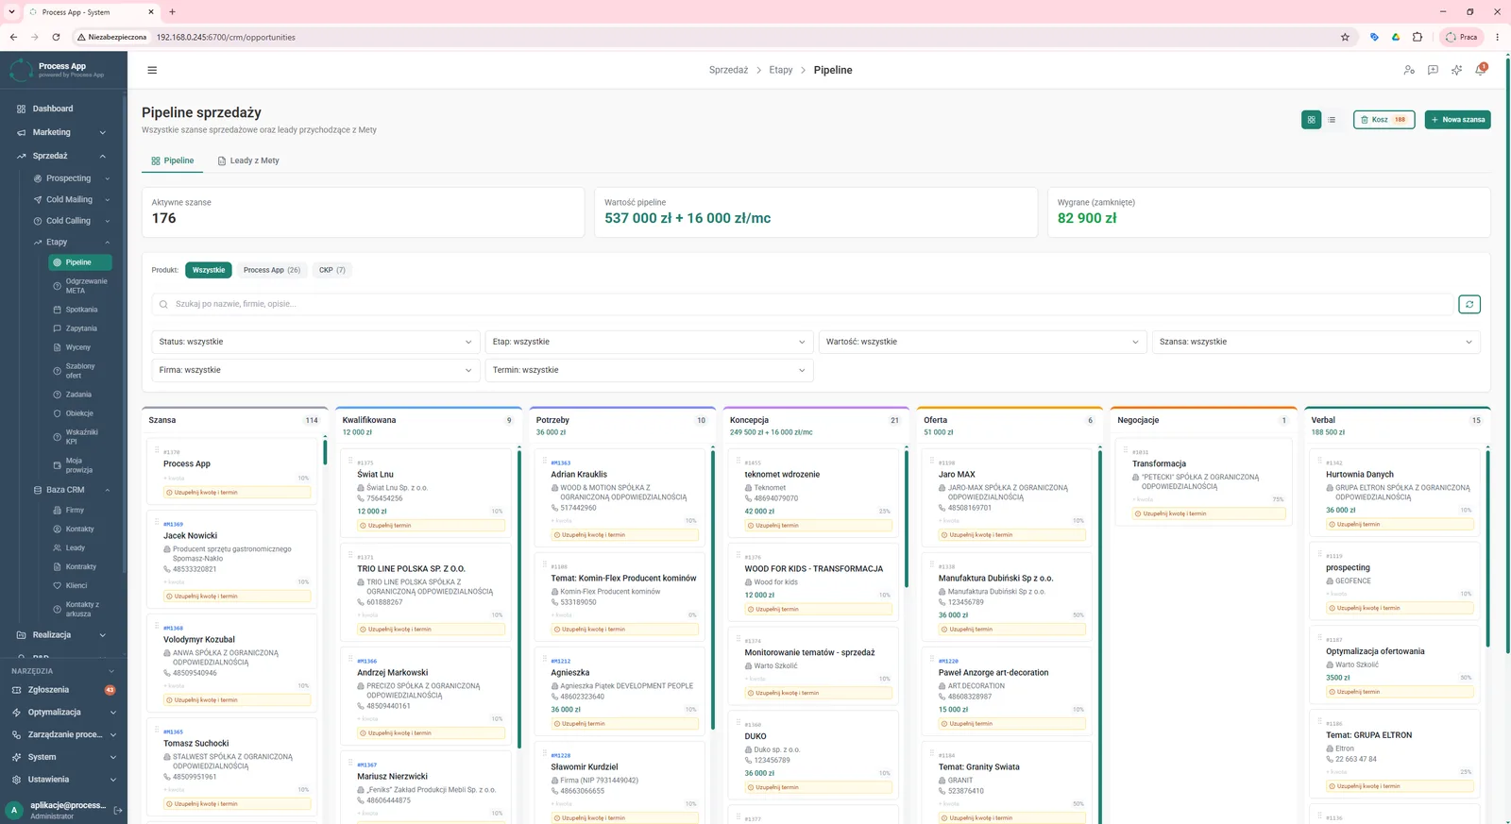1511x824 pixels.
Task: Switch to the Pipeline tab
Action: pos(173,160)
